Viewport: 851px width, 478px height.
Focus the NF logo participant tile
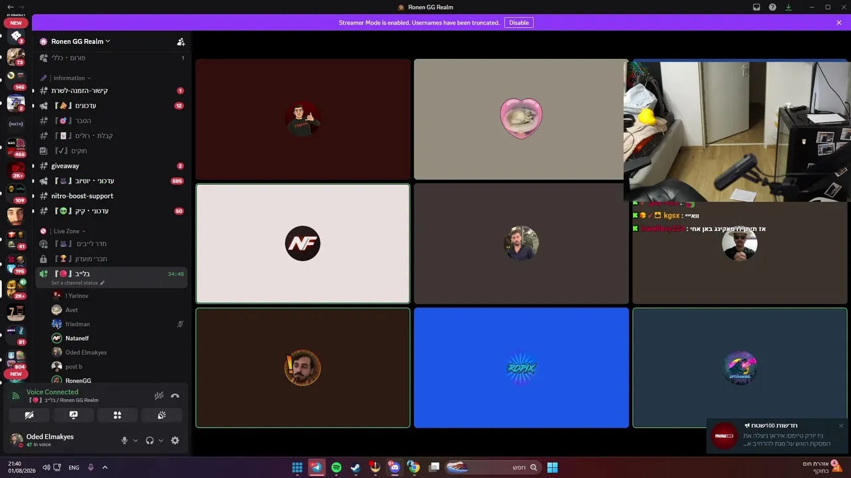point(303,244)
